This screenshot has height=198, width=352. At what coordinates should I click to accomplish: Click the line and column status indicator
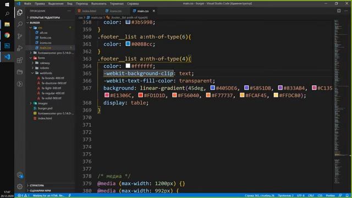coord(259,196)
